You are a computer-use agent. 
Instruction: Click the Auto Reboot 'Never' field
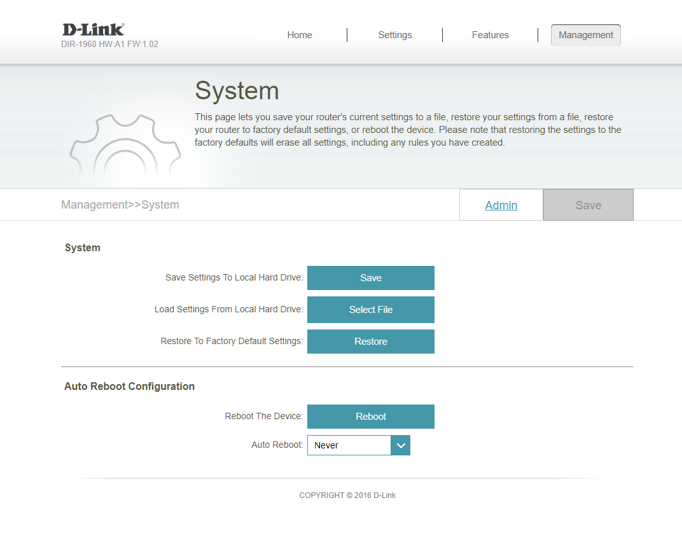click(x=349, y=445)
